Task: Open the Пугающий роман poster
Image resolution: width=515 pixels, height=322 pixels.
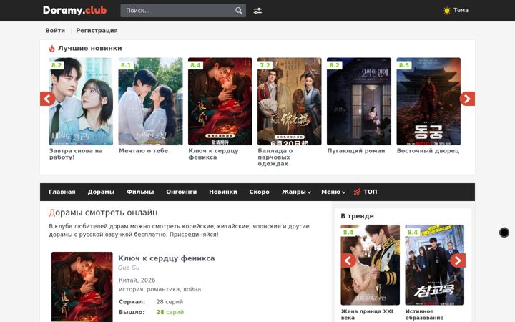Action: coord(359,101)
